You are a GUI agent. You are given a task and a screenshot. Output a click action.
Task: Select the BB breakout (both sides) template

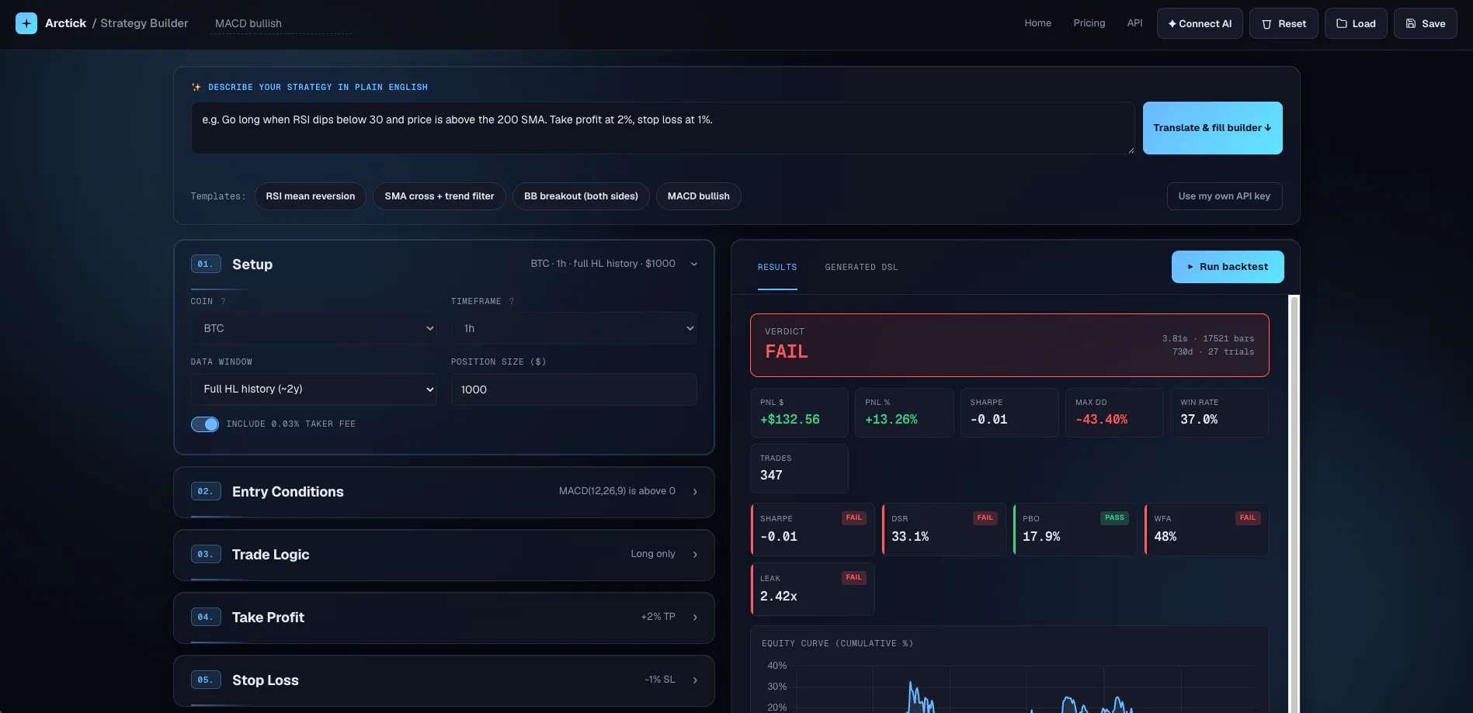point(581,196)
